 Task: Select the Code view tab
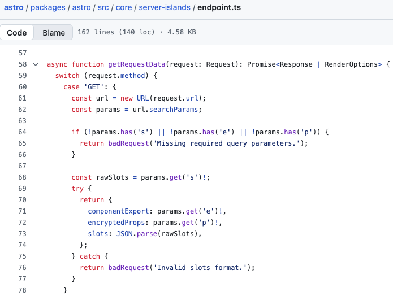(17, 33)
